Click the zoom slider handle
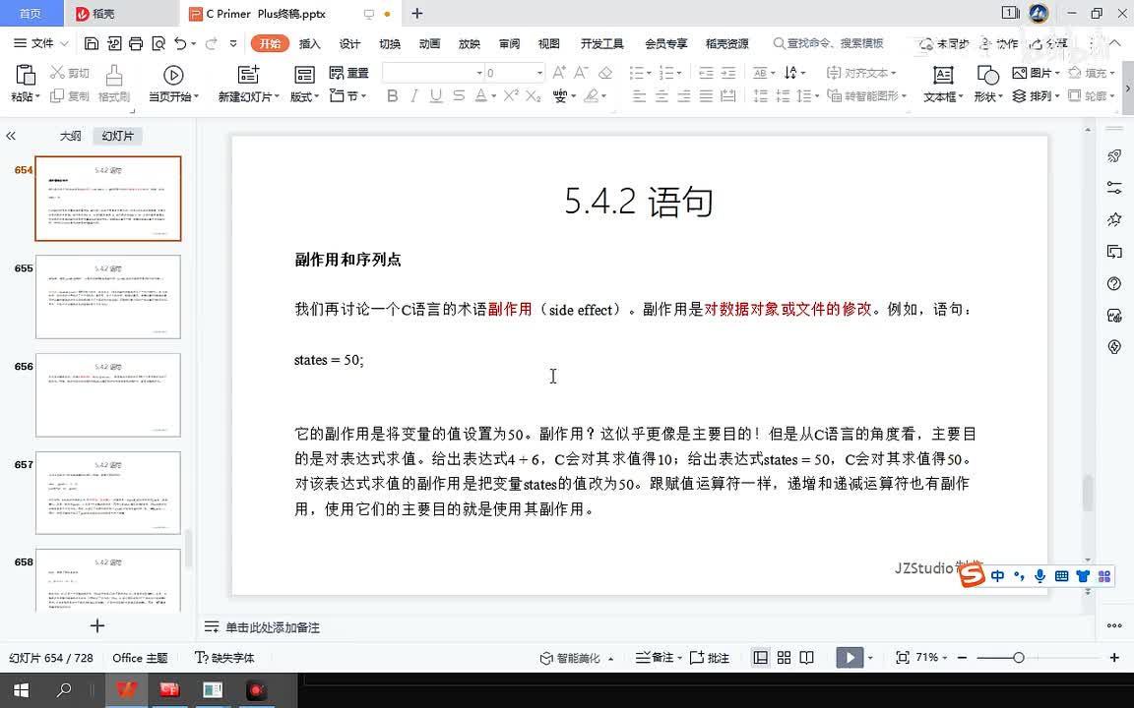 click(x=1018, y=658)
